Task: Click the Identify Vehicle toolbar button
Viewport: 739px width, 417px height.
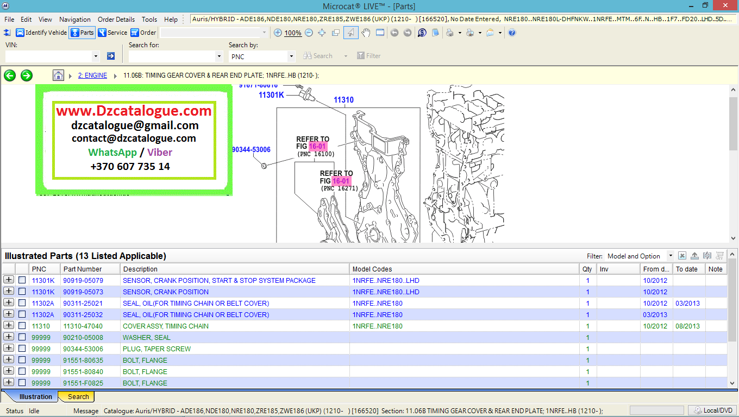Action: 41,33
